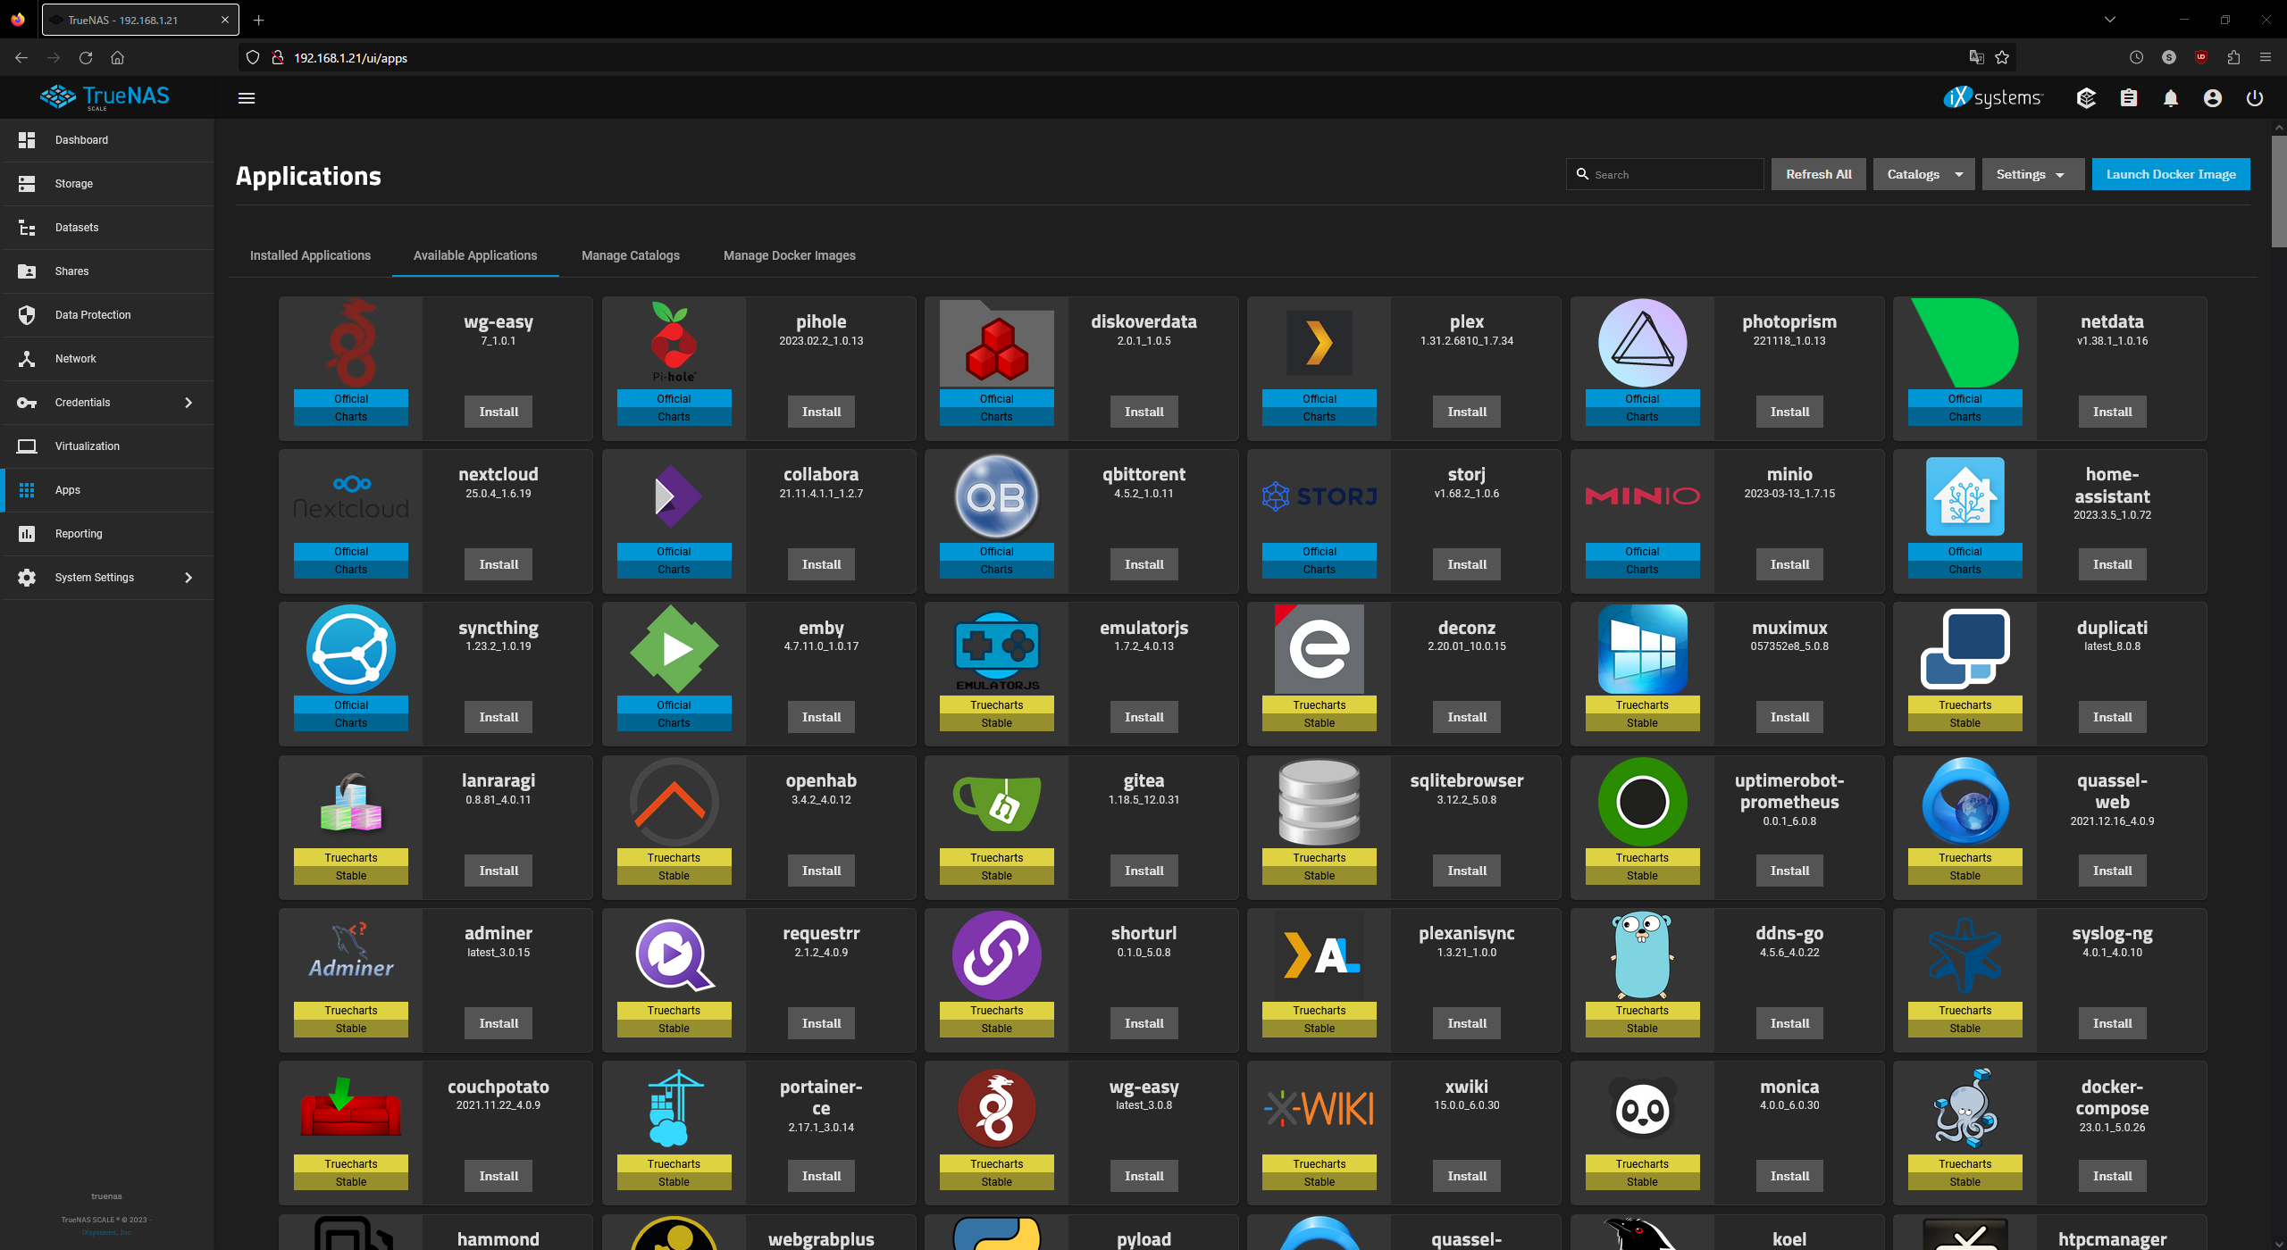The image size is (2287, 1250).
Task: Click the notifications bell icon
Action: tap(2171, 98)
